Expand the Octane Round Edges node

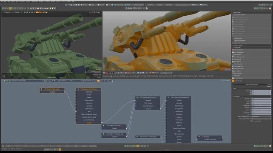(x=137, y=137)
